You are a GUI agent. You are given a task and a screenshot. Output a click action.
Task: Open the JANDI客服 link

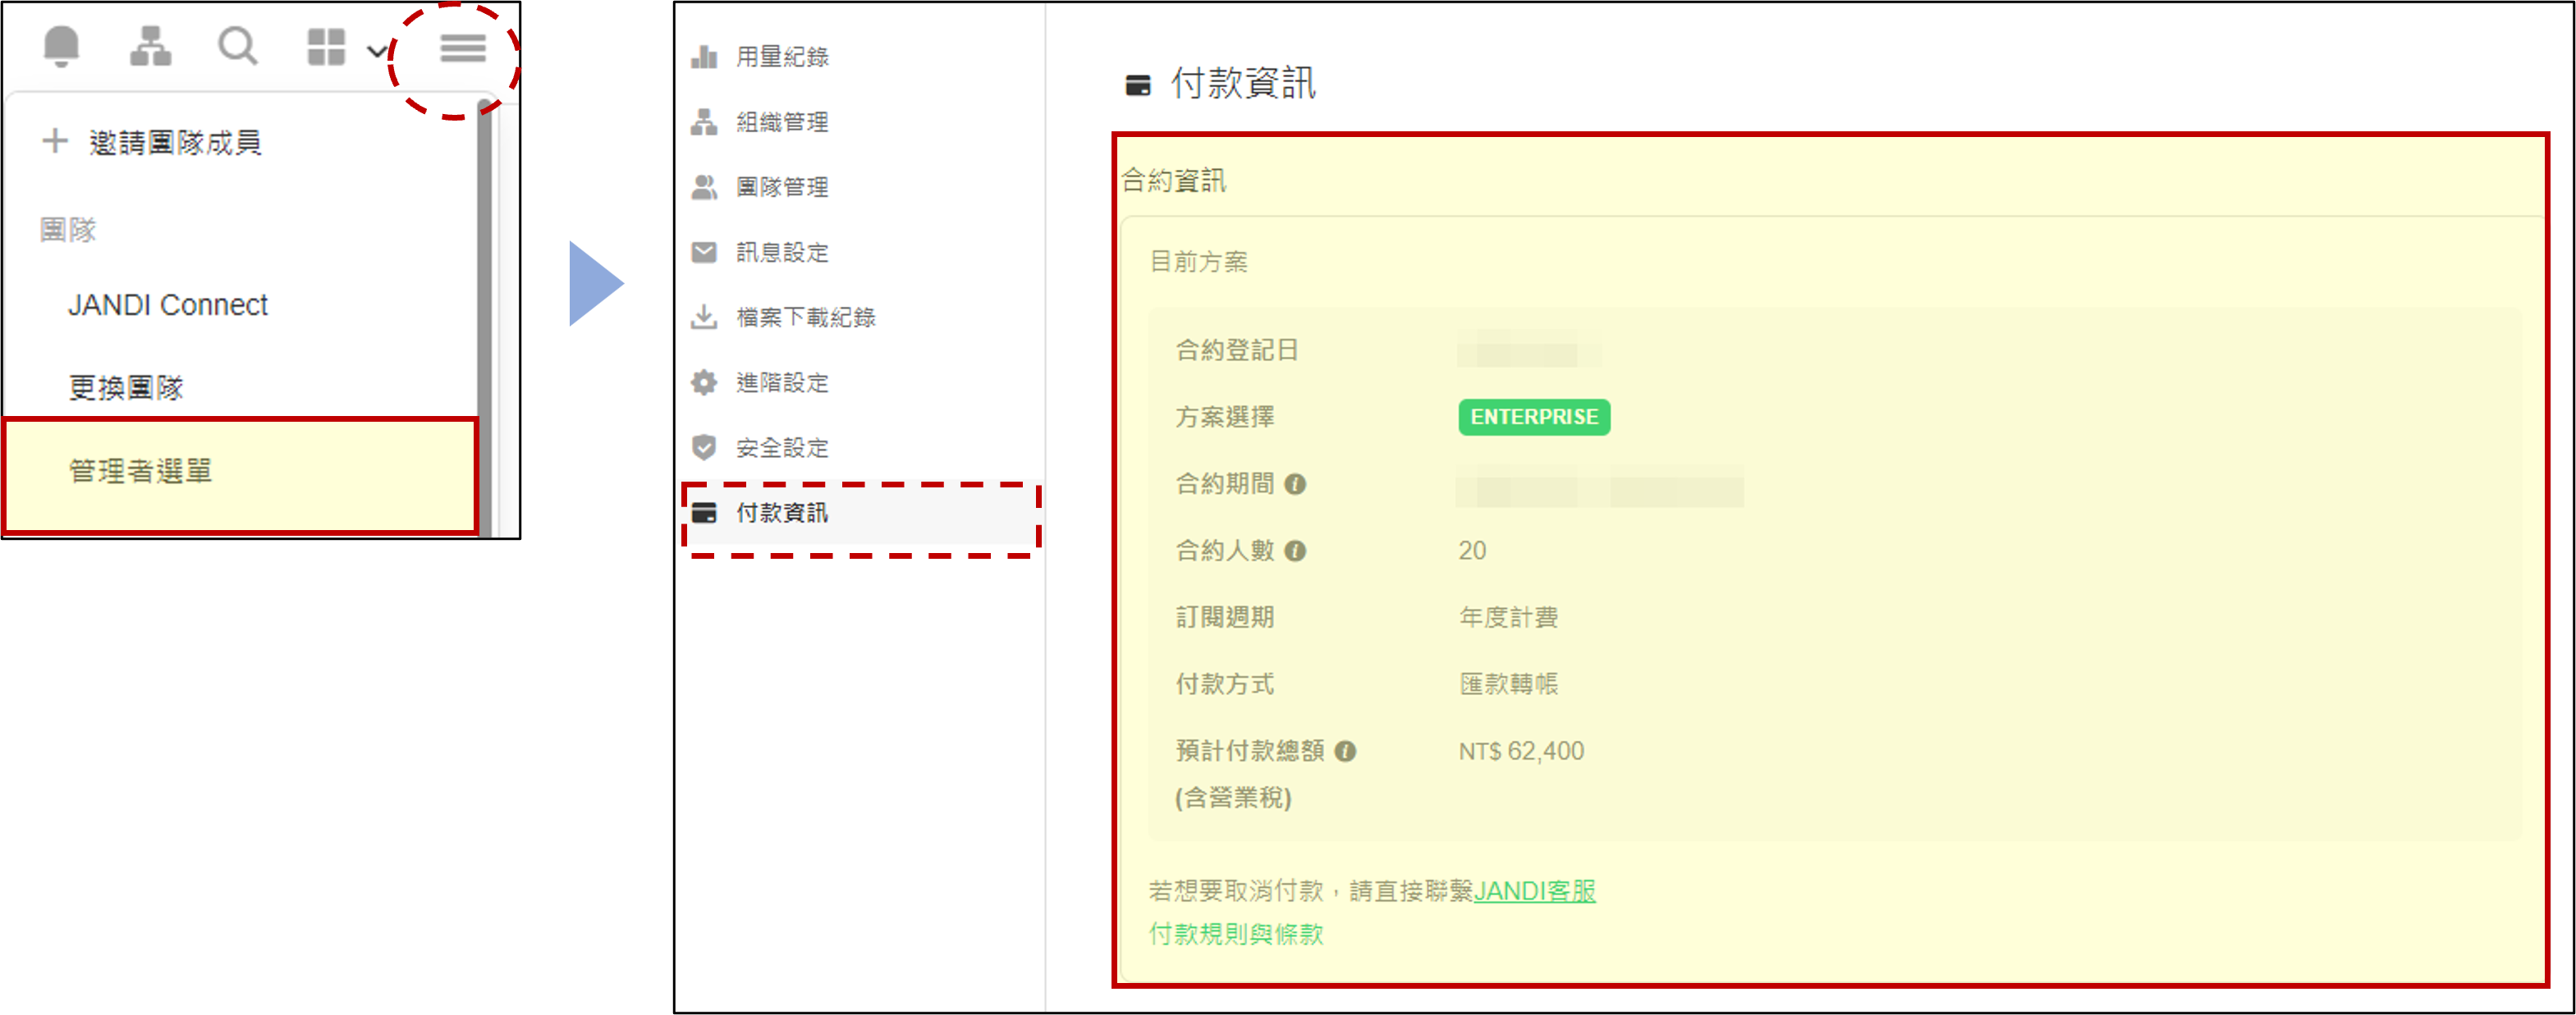click(x=1534, y=891)
